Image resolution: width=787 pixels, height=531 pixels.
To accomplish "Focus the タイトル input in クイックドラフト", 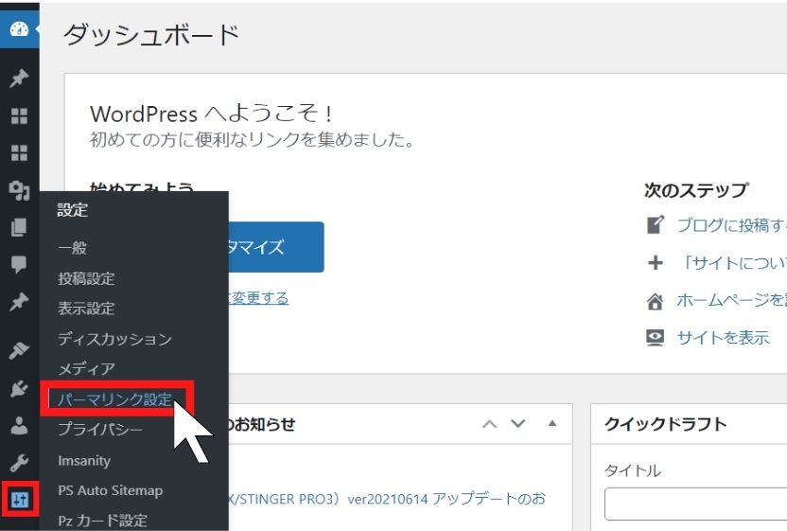I will [x=695, y=504].
